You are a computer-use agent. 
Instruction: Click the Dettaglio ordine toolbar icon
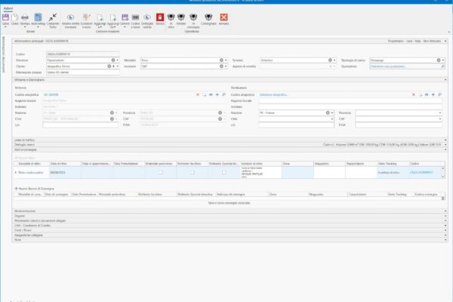(x=147, y=17)
